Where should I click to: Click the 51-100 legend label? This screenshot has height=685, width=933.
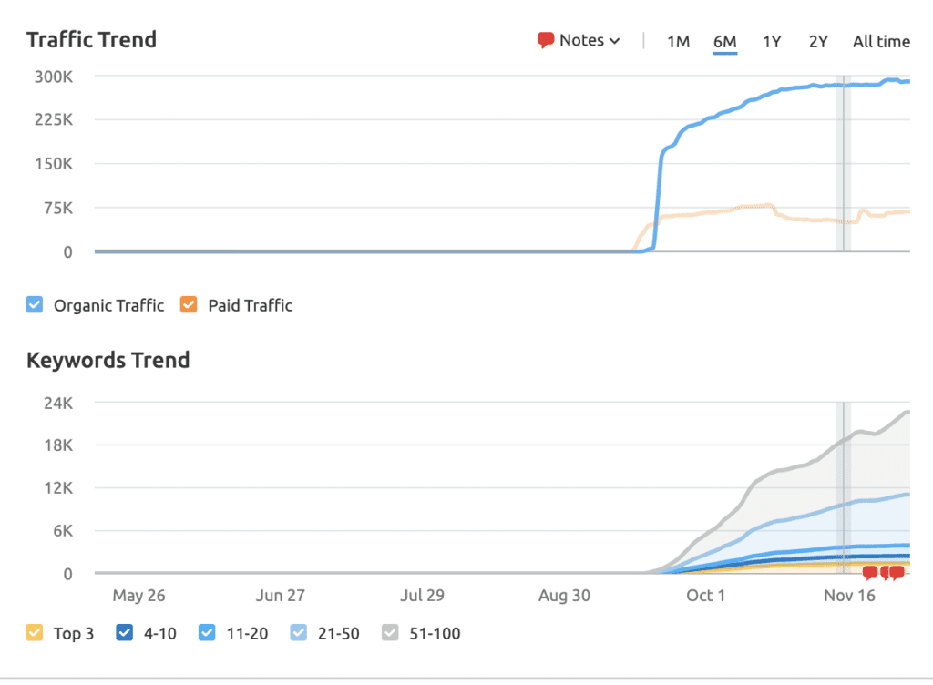click(435, 633)
